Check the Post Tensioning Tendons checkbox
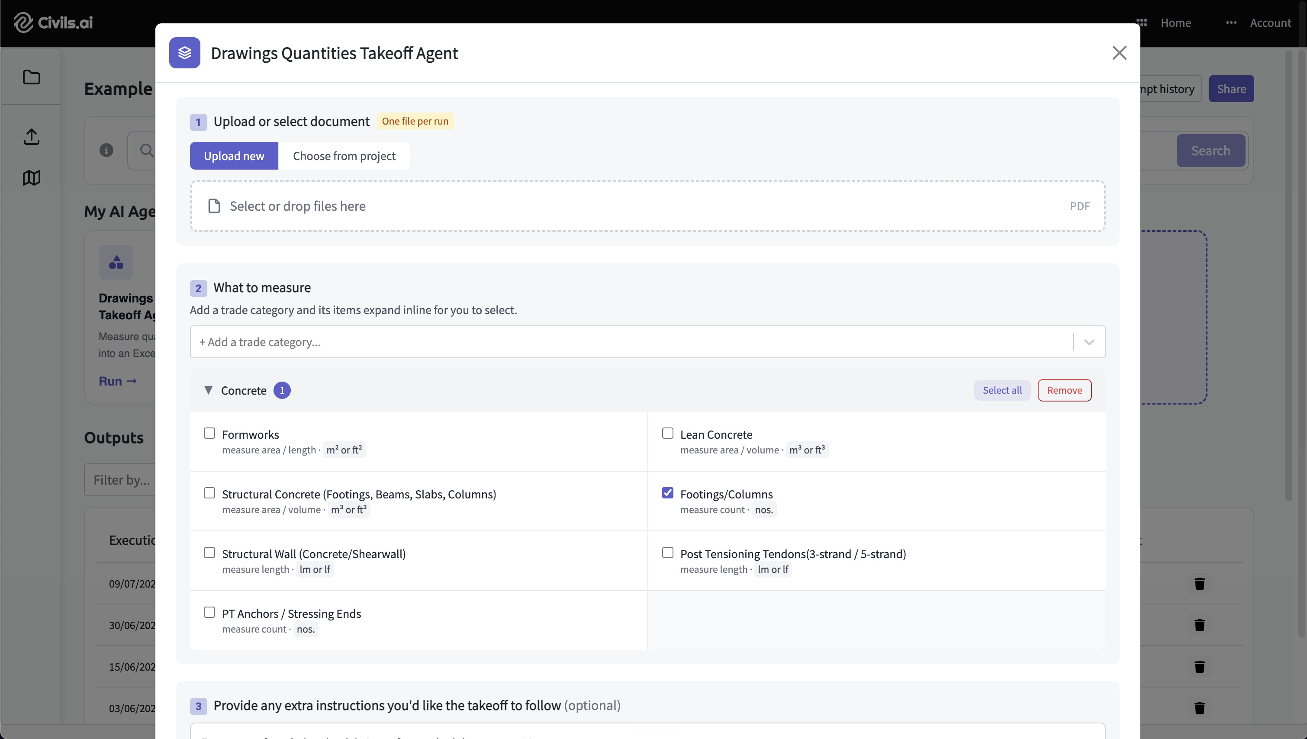The image size is (1307, 739). point(667,552)
